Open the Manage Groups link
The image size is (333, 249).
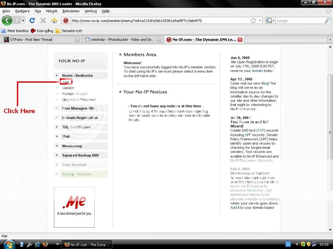tap(74, 94)
